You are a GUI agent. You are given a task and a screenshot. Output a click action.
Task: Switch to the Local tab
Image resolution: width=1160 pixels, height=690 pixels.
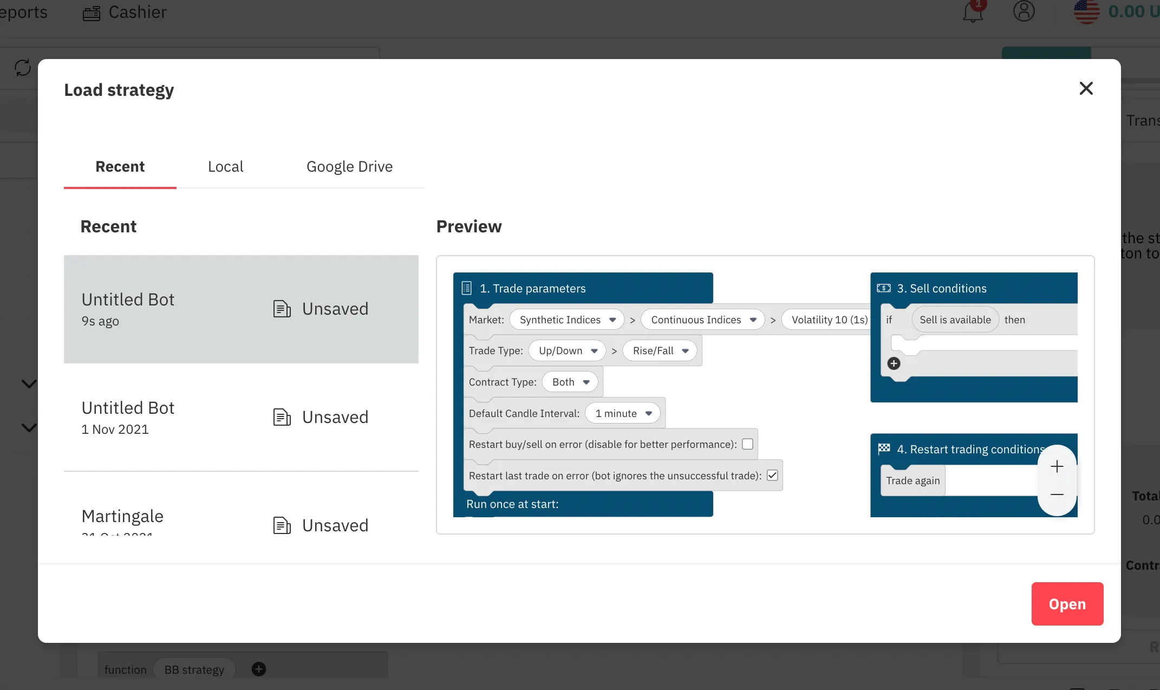(x=225, y=166)
